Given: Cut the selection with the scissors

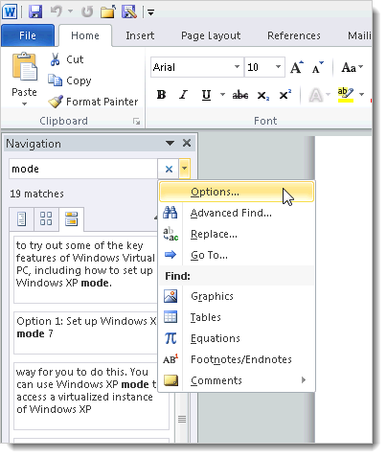Looking at the screenshot, I should click(66, 59).
